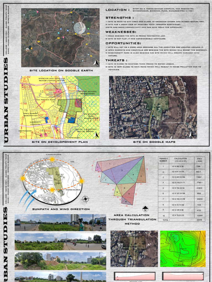
Task: Open the Site Location on Google Earth map
Action: pyautogui.click(x=60, y=37)
